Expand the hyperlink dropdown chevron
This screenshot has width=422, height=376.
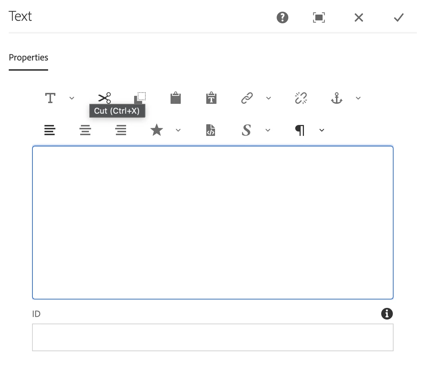[x=268, y=98]
